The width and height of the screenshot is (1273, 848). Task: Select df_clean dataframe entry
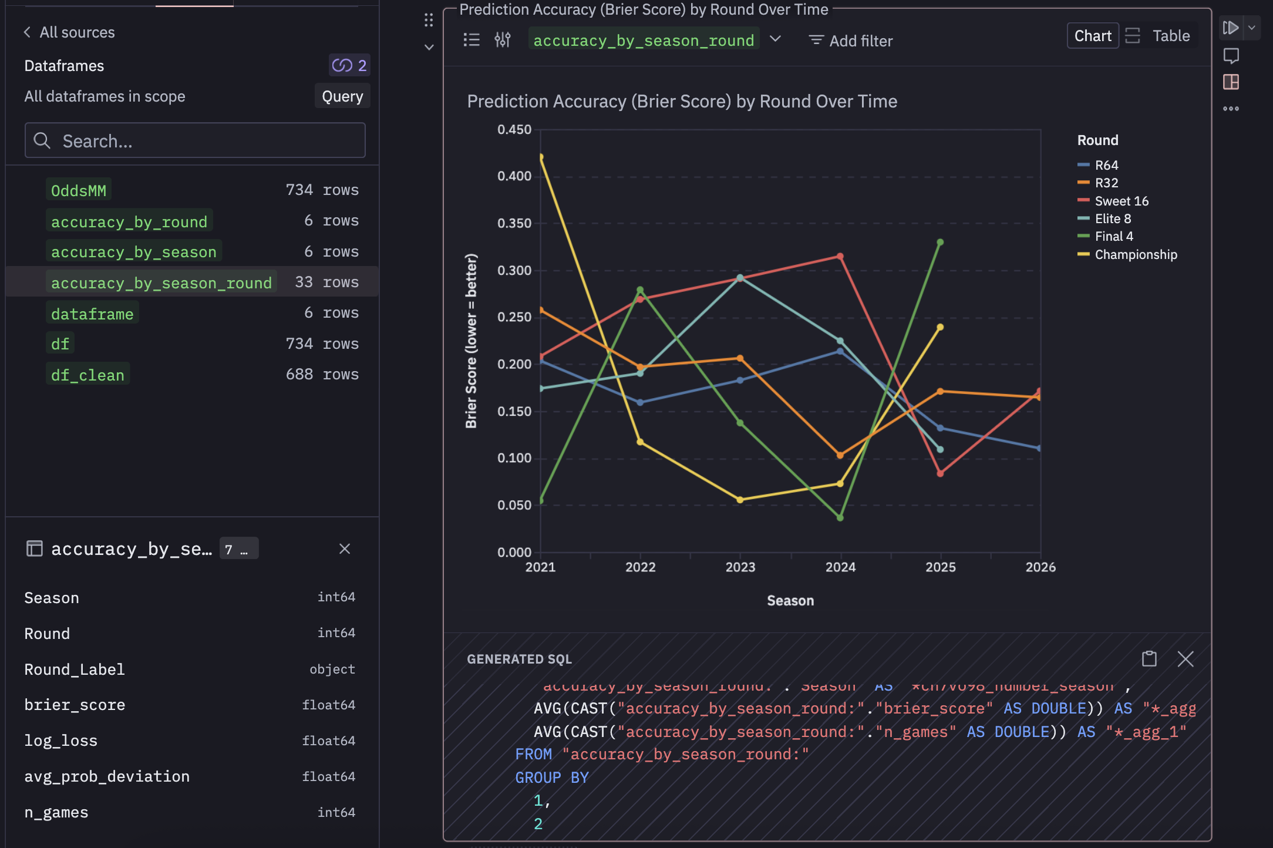[87, 375]
